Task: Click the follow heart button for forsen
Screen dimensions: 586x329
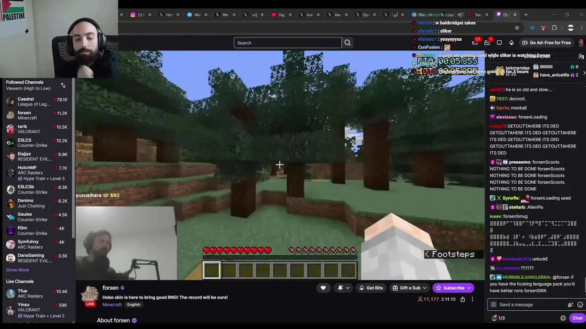Action: (x=323, y=288)
